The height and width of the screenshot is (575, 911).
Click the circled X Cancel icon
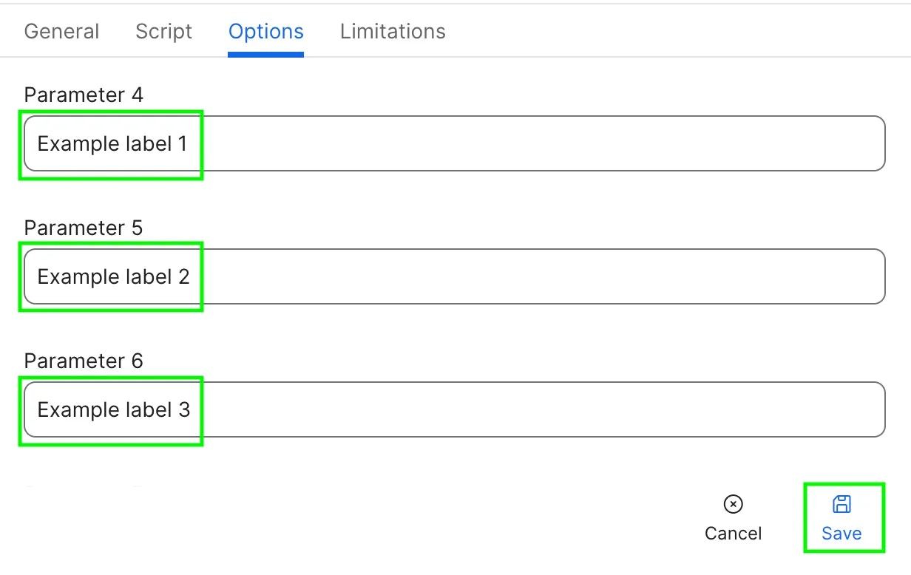[733, 504]
